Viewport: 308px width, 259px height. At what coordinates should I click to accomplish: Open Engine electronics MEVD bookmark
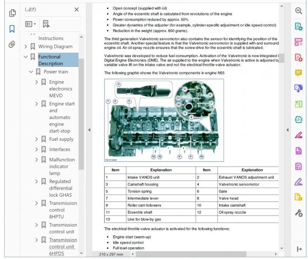point(61,89)
